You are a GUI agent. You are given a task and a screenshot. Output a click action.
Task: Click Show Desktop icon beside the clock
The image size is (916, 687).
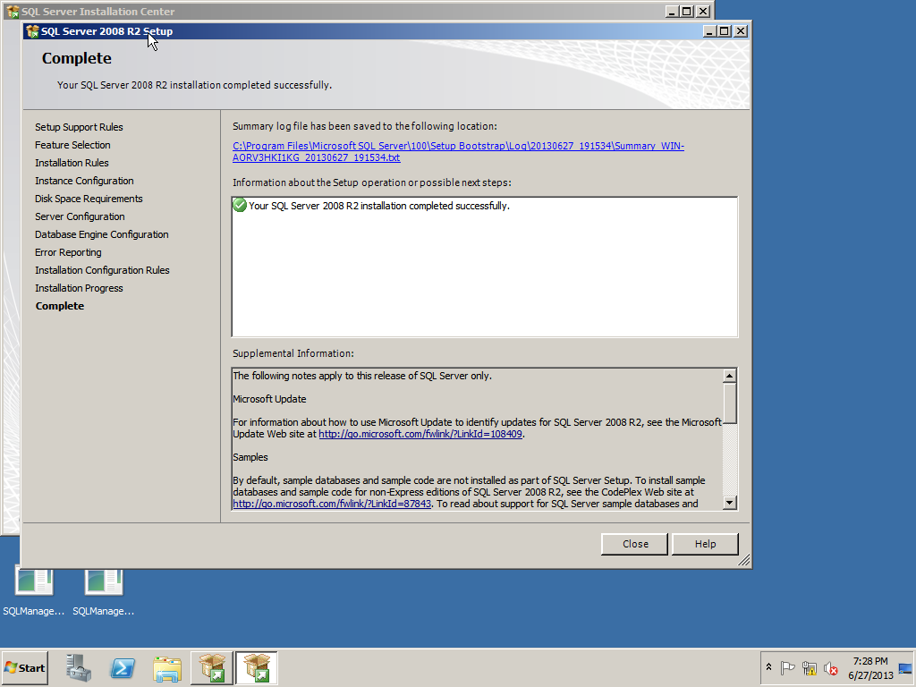905,667
